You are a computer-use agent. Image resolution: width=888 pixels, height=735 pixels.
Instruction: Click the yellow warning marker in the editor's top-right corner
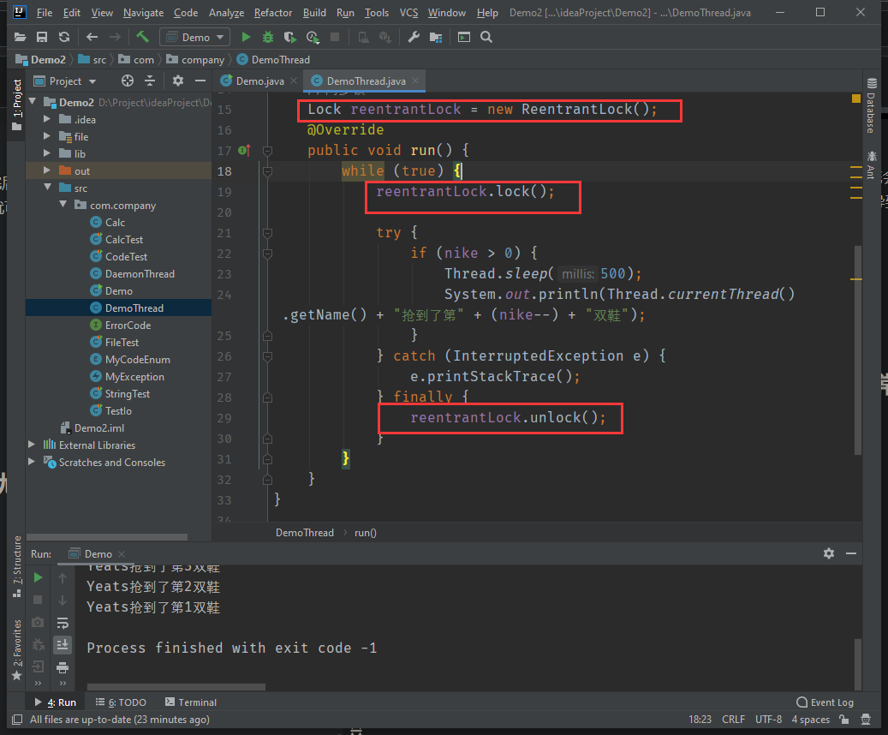point(855,99)
